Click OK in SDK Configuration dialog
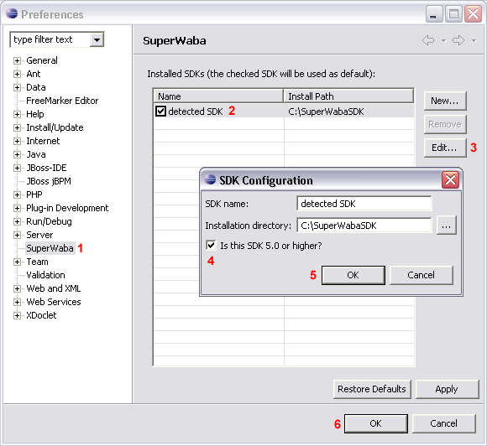Screen dimensions: 487x446 353,275
